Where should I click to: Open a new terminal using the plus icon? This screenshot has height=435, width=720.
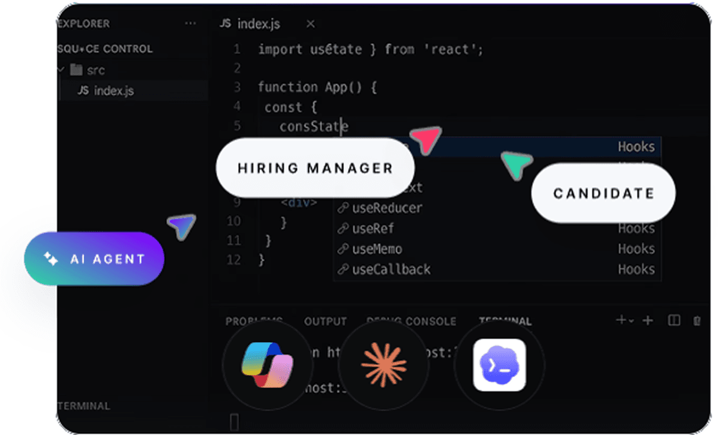point(647,321)
